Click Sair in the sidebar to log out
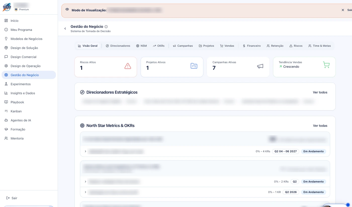352x207 pixels. coord(12,198)
